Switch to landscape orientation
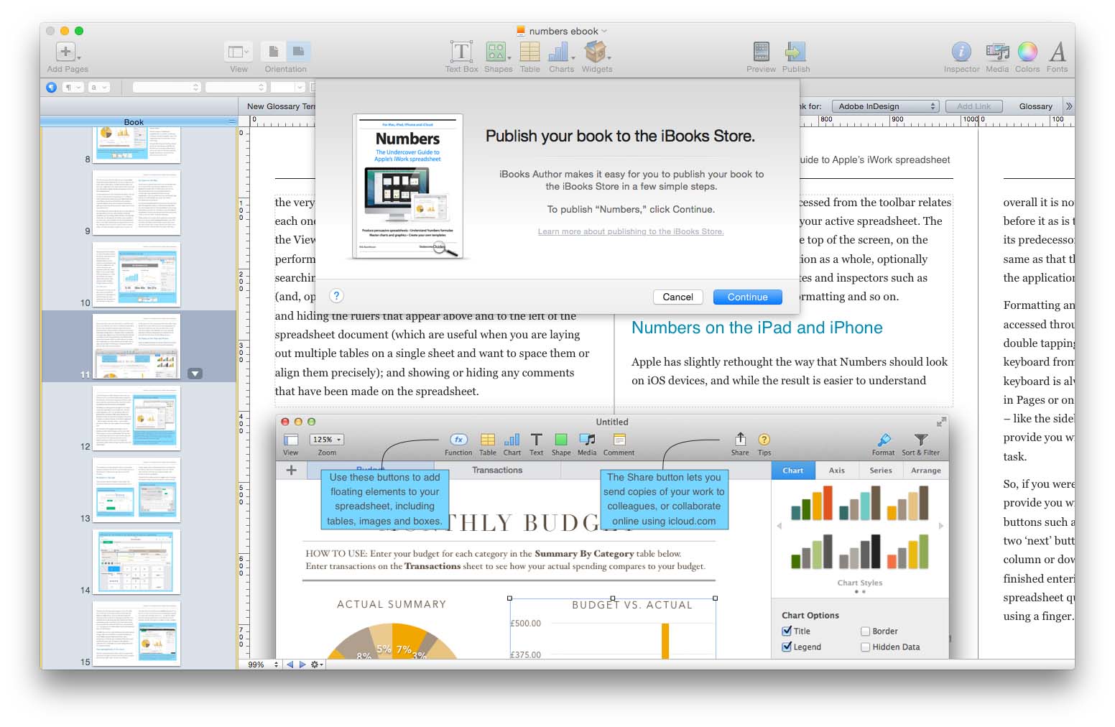 pos(298,52)
